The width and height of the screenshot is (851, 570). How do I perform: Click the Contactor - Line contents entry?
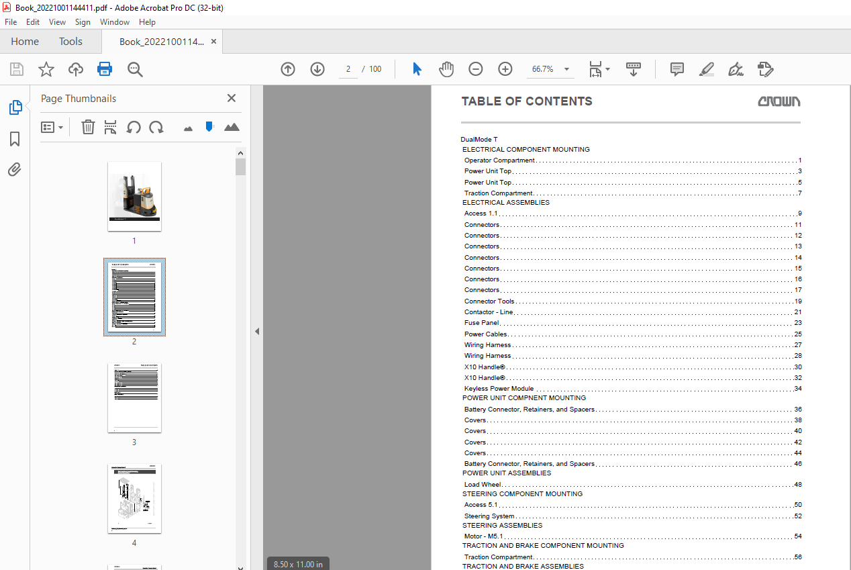pos(633,312)
